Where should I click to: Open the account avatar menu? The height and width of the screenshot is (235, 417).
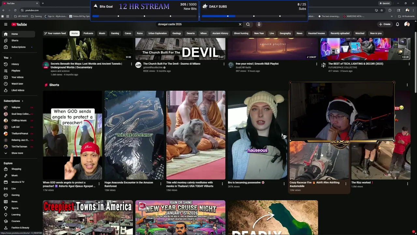(407, 24)
